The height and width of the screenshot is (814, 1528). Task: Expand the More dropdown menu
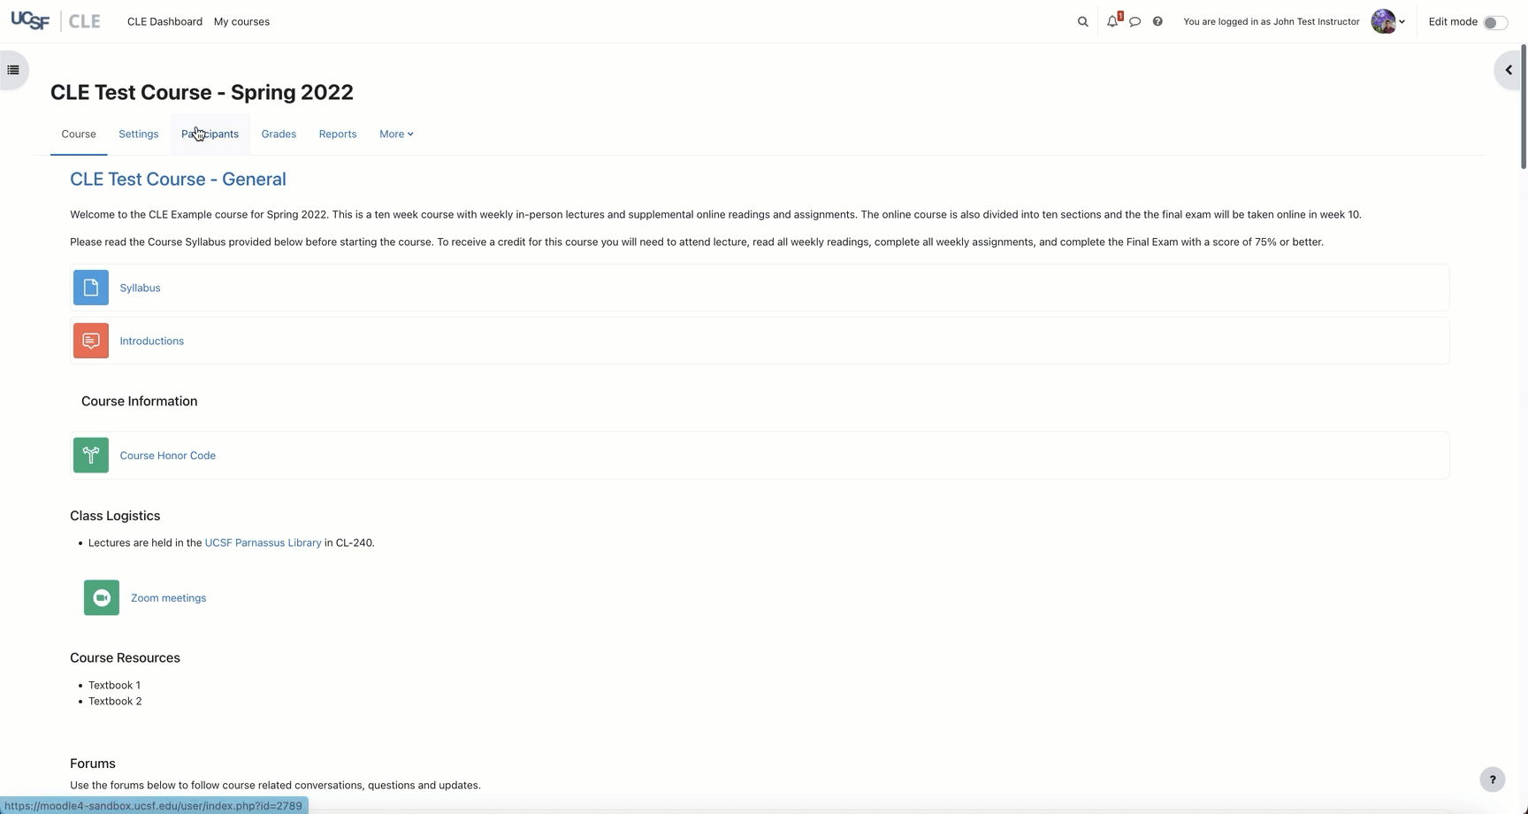pyautogui.click(x=396, y=134)
